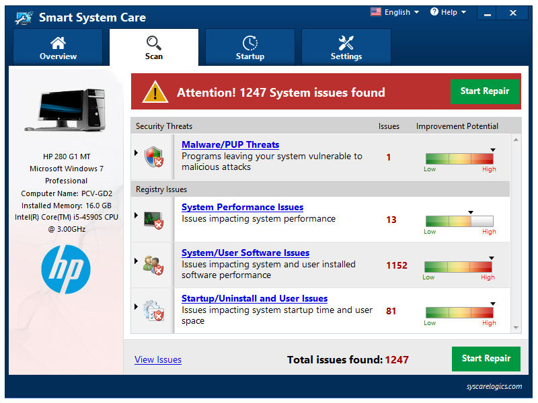Click the Scan tab magnifier icon

pyautogui.click(x=153, y=43)
